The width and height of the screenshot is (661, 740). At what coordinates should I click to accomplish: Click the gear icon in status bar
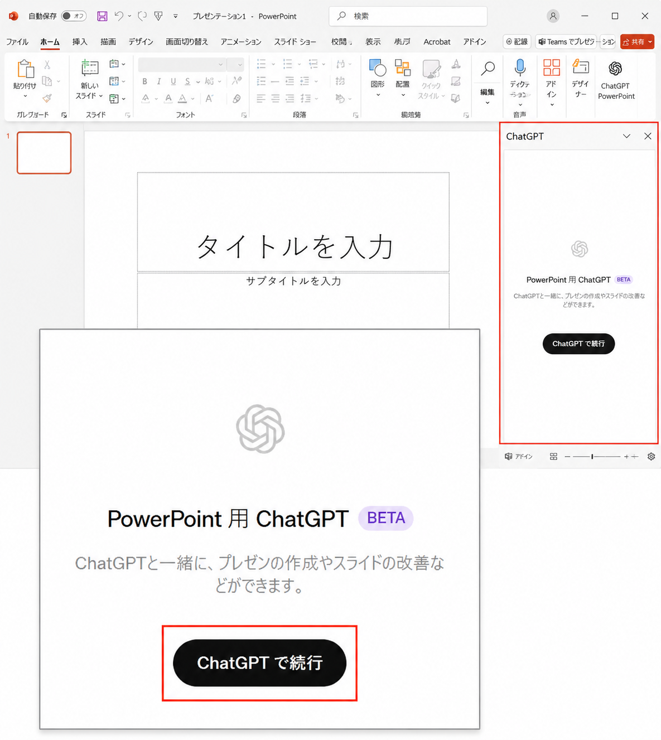pyautogui.click(x=651, y=457)
